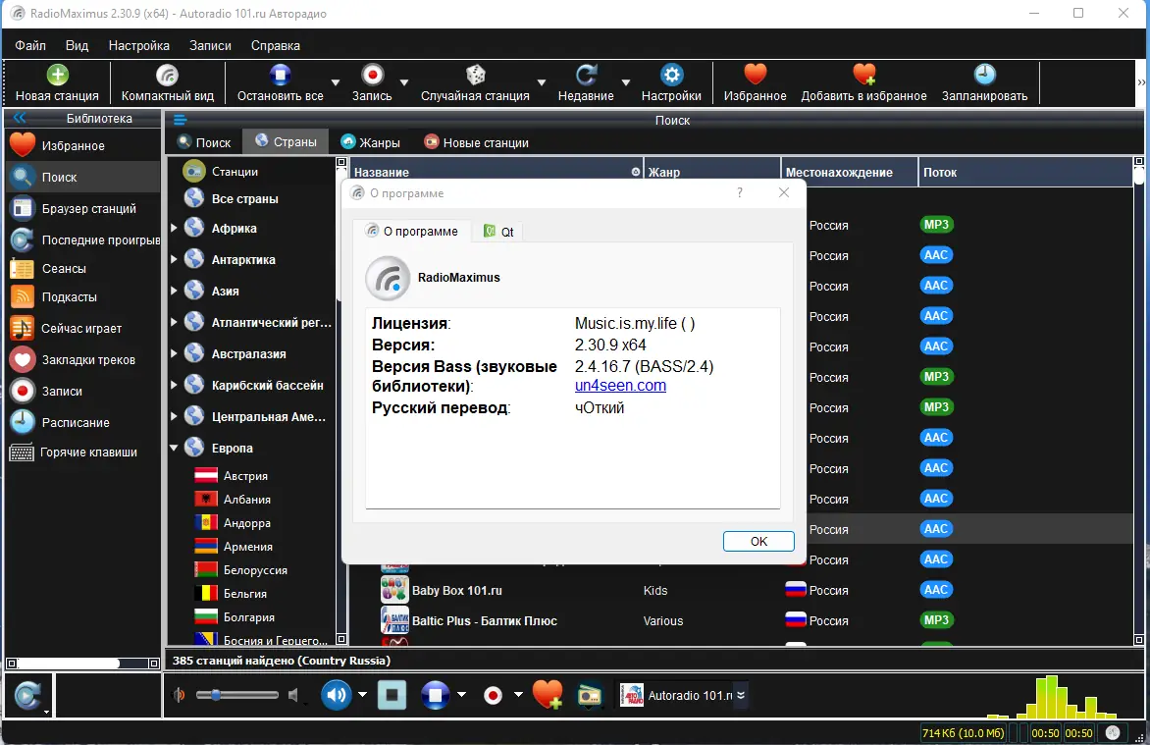1150x745 pixels.
Task: Open the Справка menu
Action: pos(275,45)
